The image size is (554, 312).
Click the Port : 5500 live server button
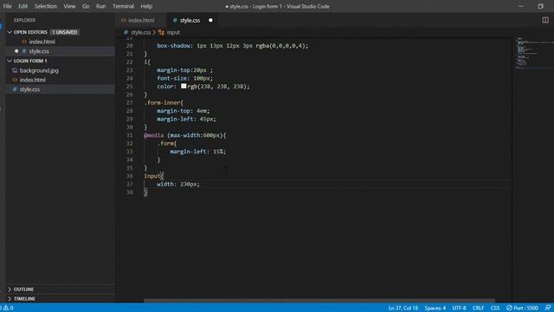522,308
